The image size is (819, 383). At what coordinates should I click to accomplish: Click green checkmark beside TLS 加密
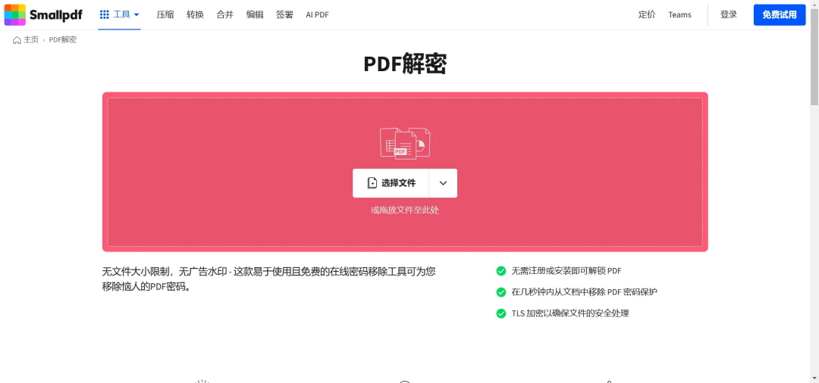tap(500, 313)
